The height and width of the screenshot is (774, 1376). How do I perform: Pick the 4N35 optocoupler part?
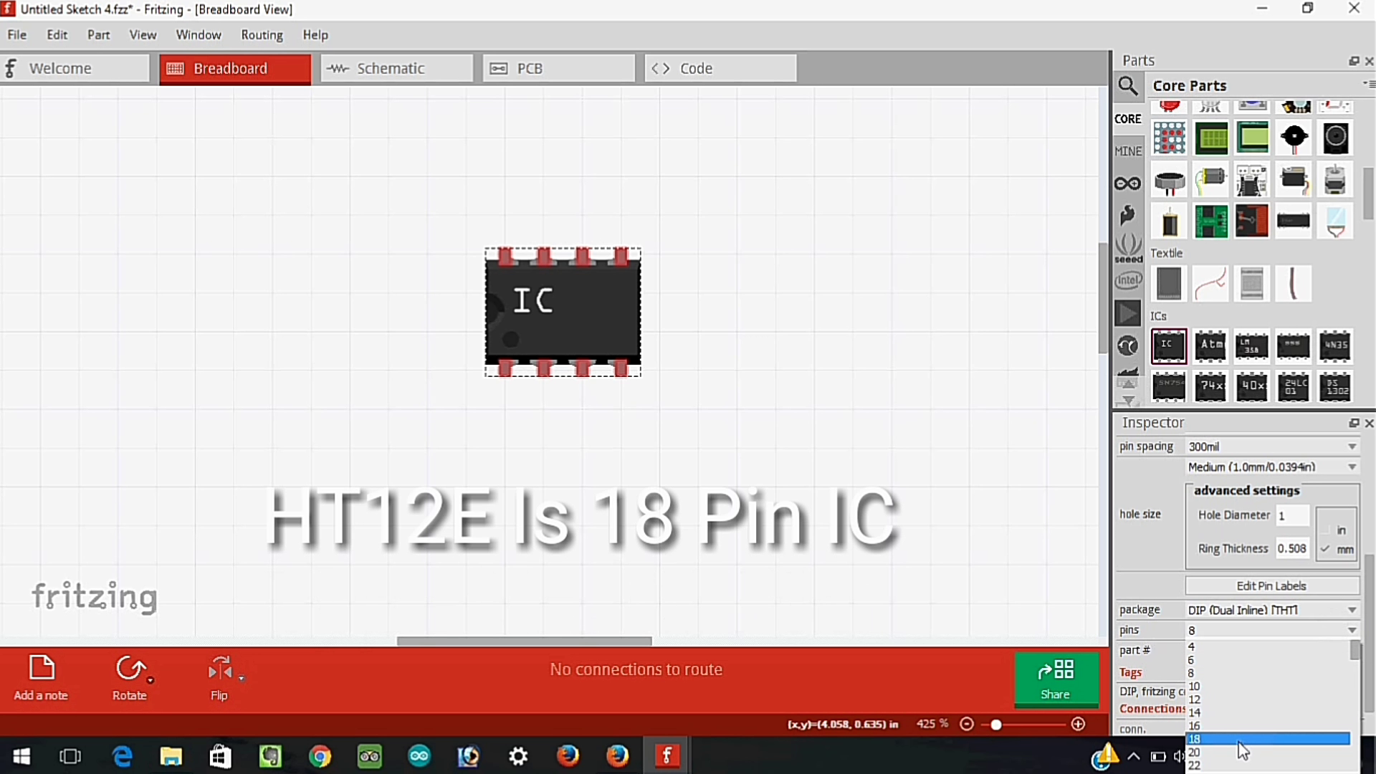coord(1335,346)
